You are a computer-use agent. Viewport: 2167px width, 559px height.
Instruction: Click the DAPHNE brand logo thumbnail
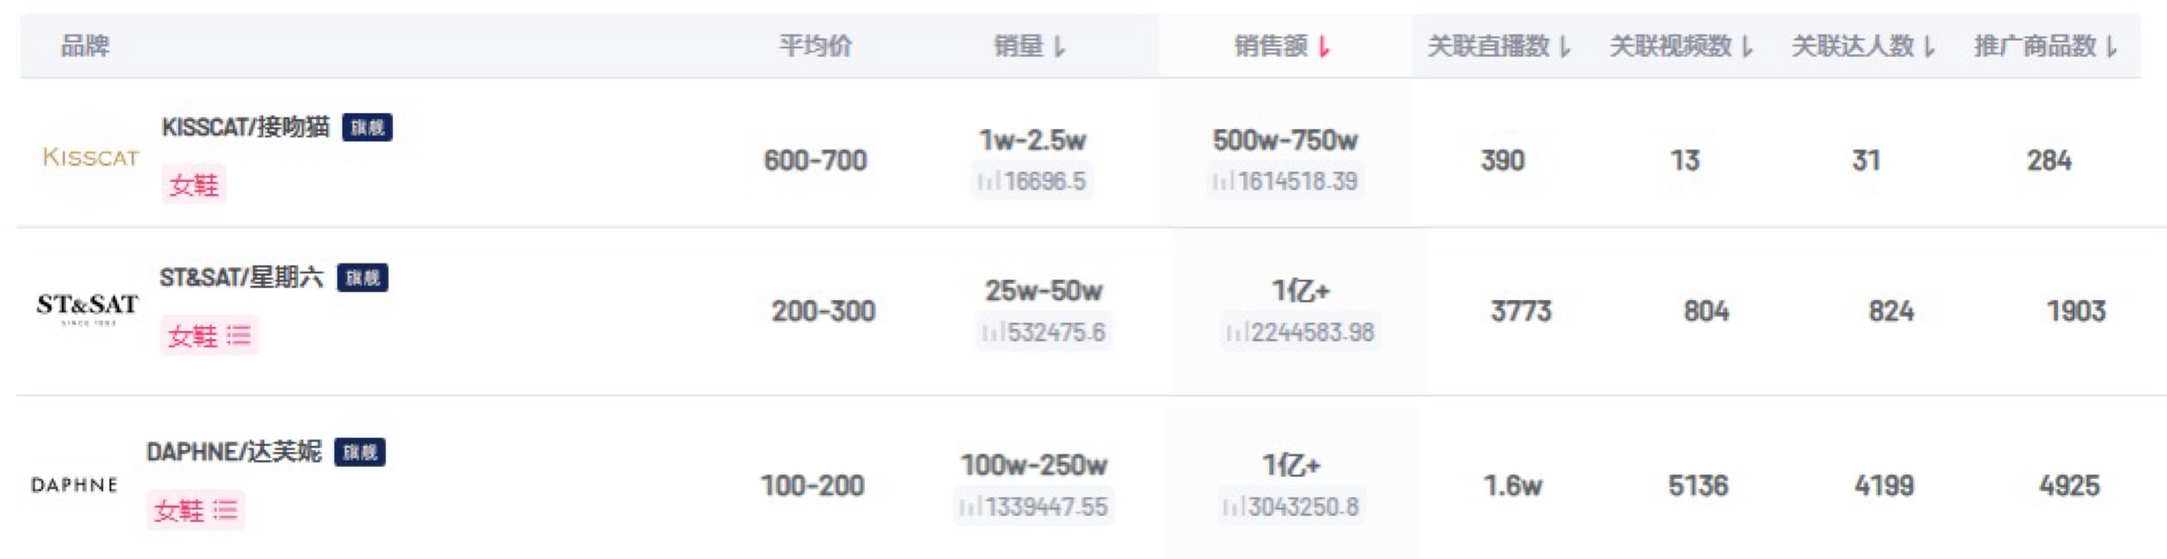[74, 485]
